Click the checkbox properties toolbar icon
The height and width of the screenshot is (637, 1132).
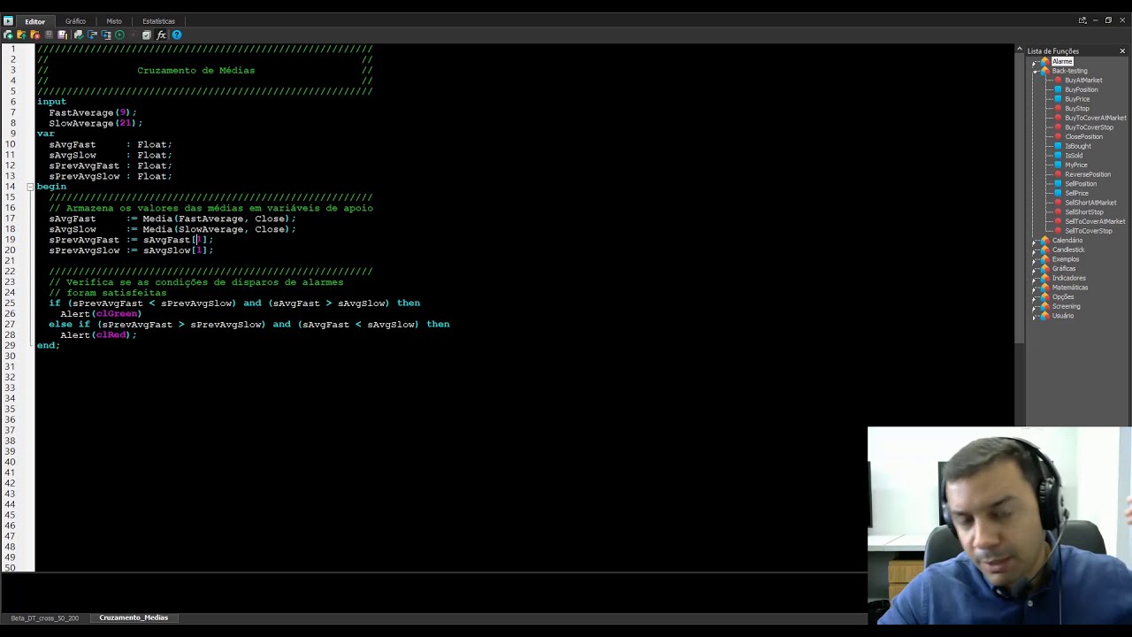click(147, 35)
